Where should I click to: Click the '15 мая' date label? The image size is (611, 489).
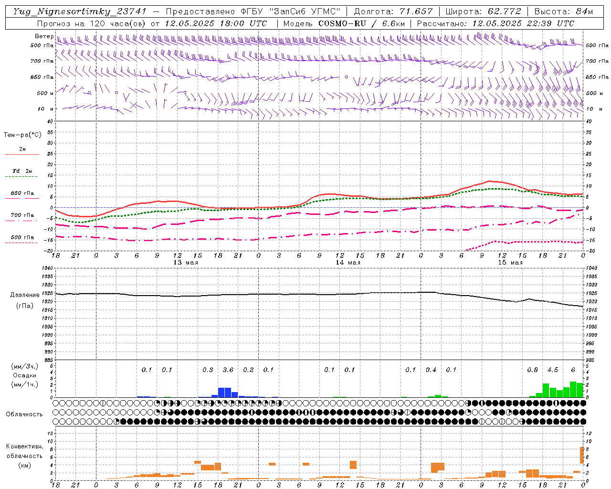coord(510,263)
